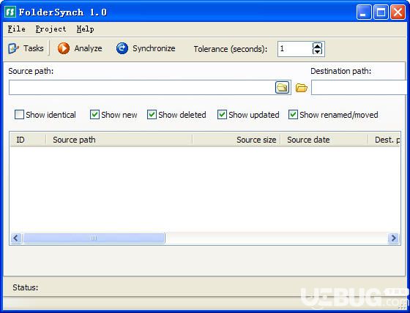The width and height of the screenshot is (410, 313).
Task: Click the Analyze label in the toolbar
Action: (88, 48)
